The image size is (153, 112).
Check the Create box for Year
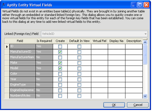click(x=60, y=79)
